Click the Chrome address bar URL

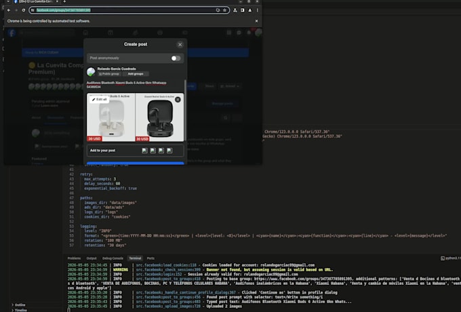[64, 10]
